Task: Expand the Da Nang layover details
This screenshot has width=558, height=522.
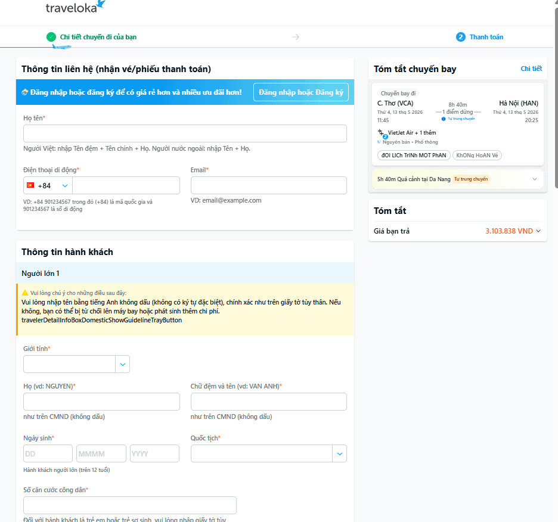Action: 534,179
